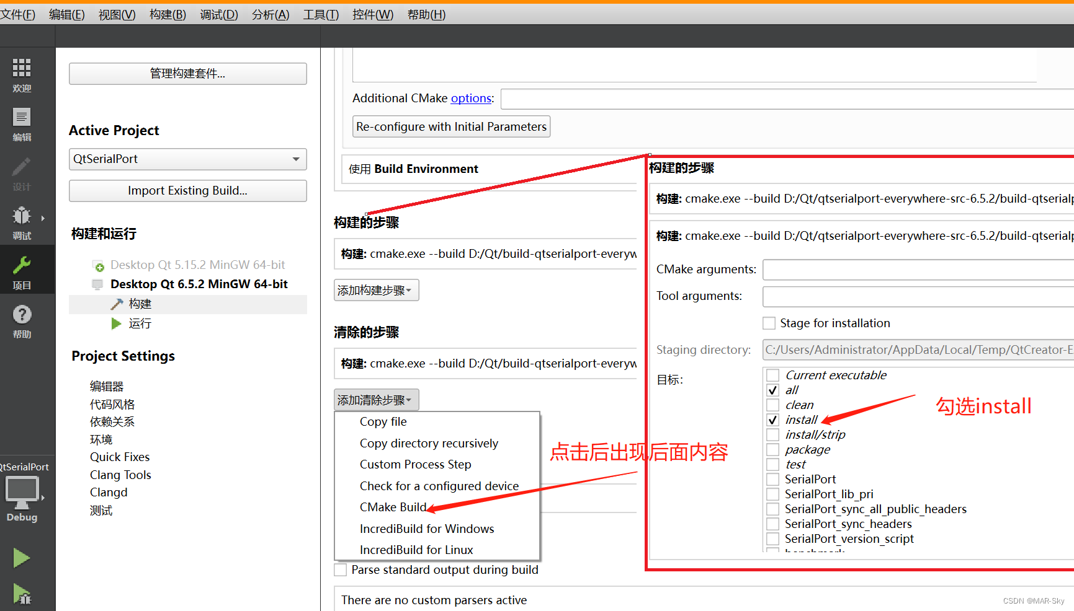Open Projects (项目) mode
Image resolution: width=1074 pixels, height=611 pixels.
click(22, 273)
